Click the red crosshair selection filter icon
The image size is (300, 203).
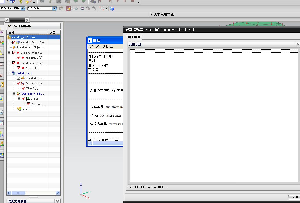(x=69, y=8)
